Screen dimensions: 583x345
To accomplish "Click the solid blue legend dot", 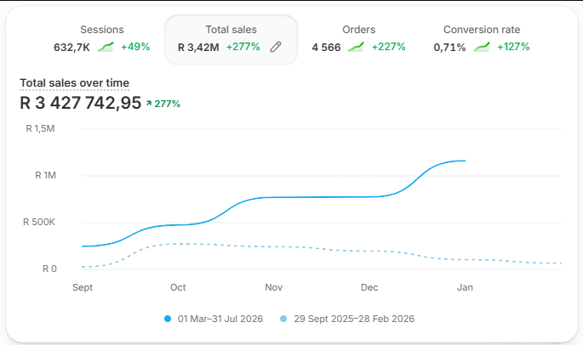I will [168, 319].
